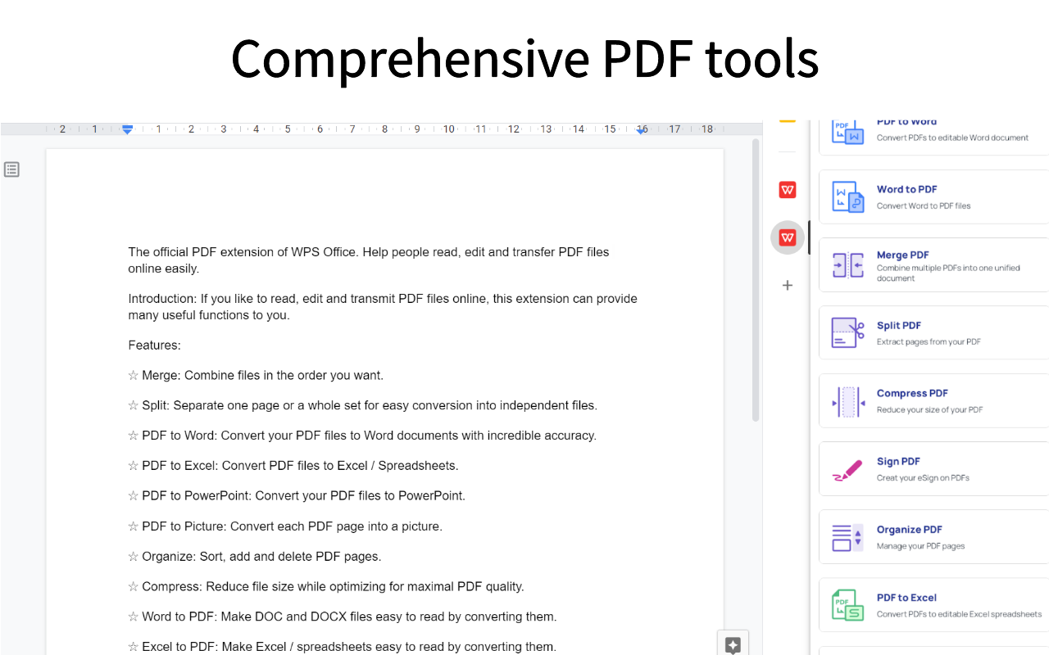Click 'Convert Word to PDF files' text
The height and width of the screenshot is (655, 1049).
tap(924, 206)
